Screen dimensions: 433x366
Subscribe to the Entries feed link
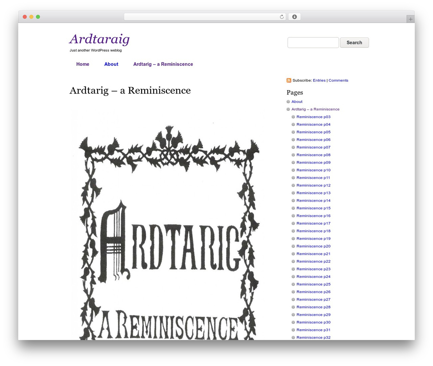tap(319, 80)
